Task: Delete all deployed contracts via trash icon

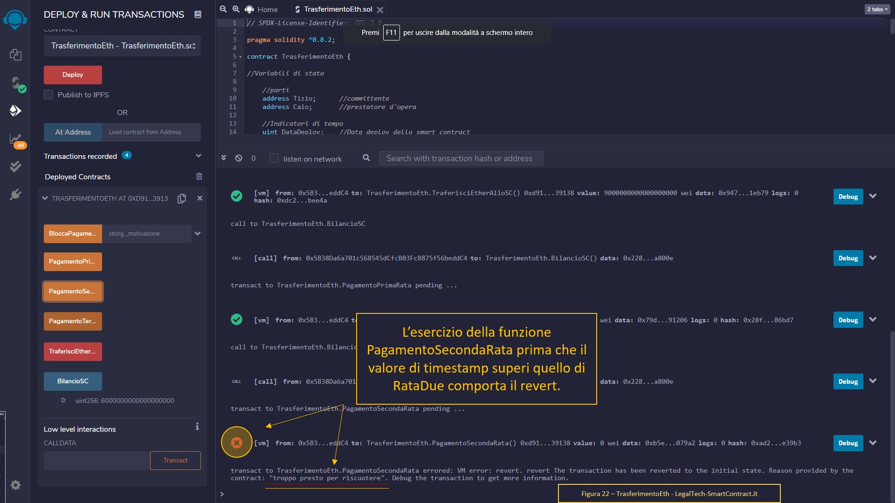Action: (x=199, y=177)
